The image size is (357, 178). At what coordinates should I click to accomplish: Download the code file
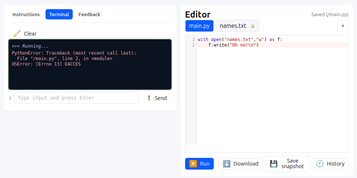(x=241, y=163)
